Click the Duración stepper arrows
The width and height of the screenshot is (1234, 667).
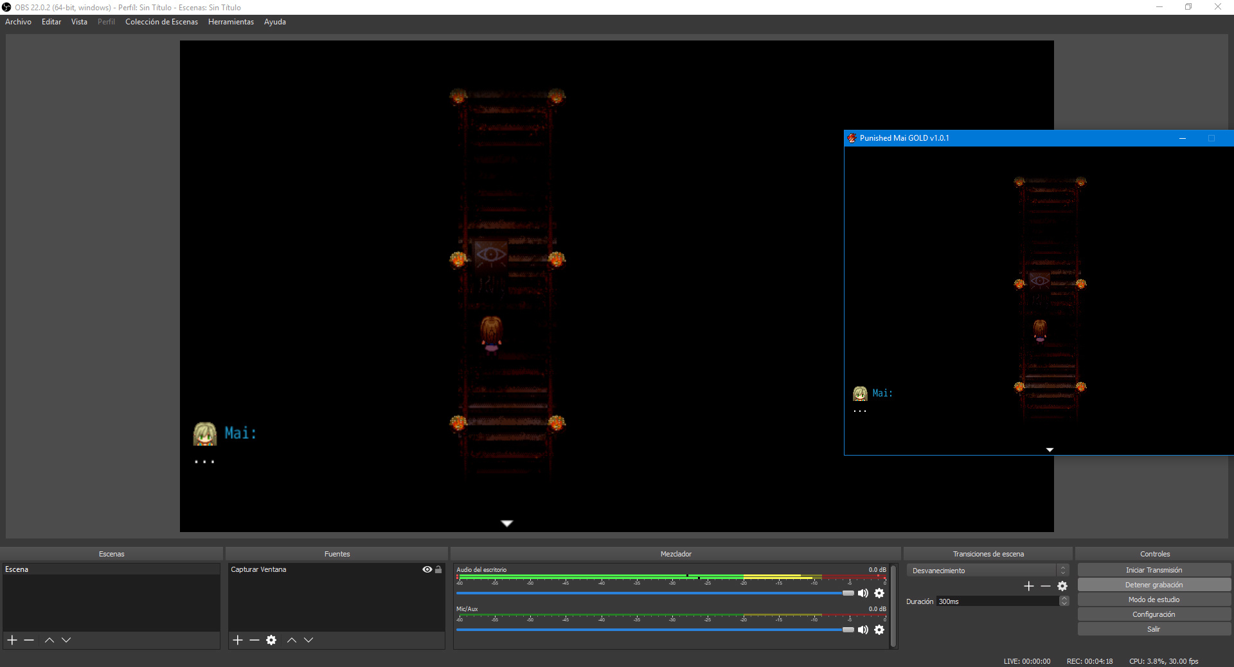[1064, 601]
